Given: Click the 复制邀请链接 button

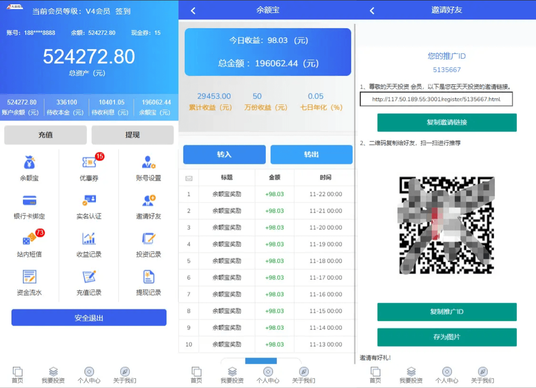Looking at the screenshot, I should 447,122.
